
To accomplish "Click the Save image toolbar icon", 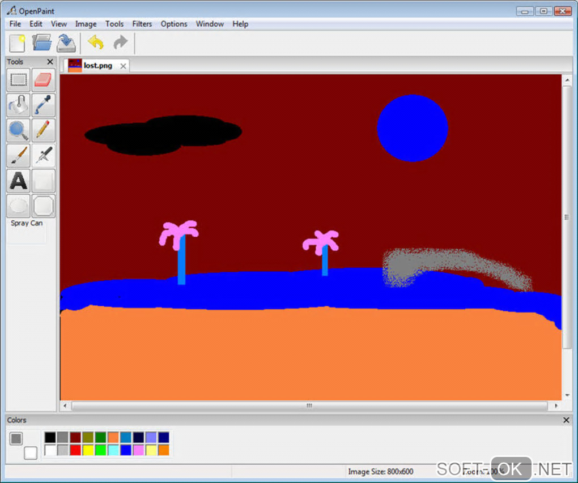I will 66,43.
